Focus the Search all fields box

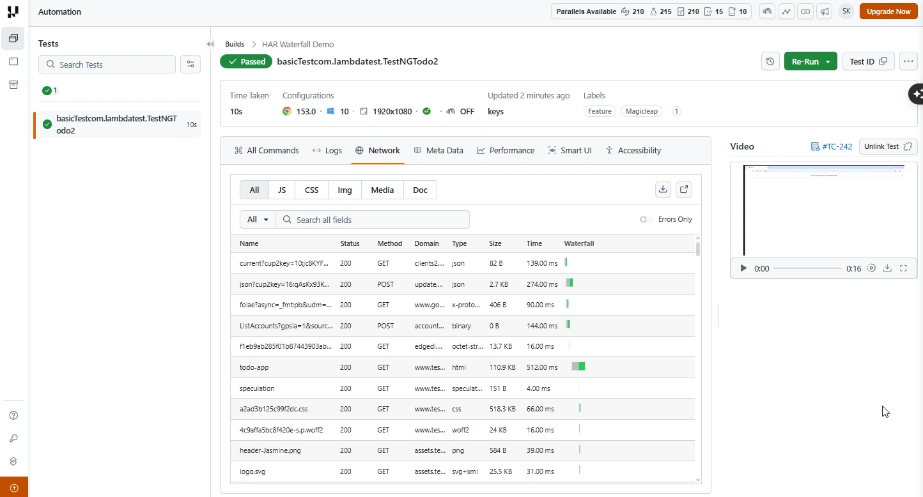[x=373, y=220]
